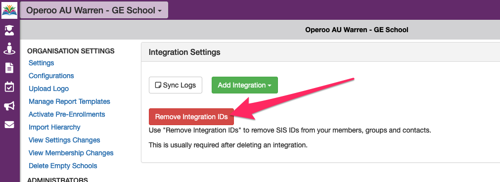Open the calendar checkmark sidebar icon

click(9, 87)
